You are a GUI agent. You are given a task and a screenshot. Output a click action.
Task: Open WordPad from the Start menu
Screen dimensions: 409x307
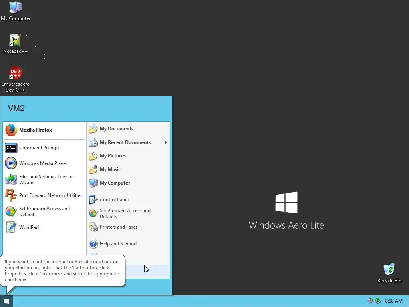(x=44, y=227)
